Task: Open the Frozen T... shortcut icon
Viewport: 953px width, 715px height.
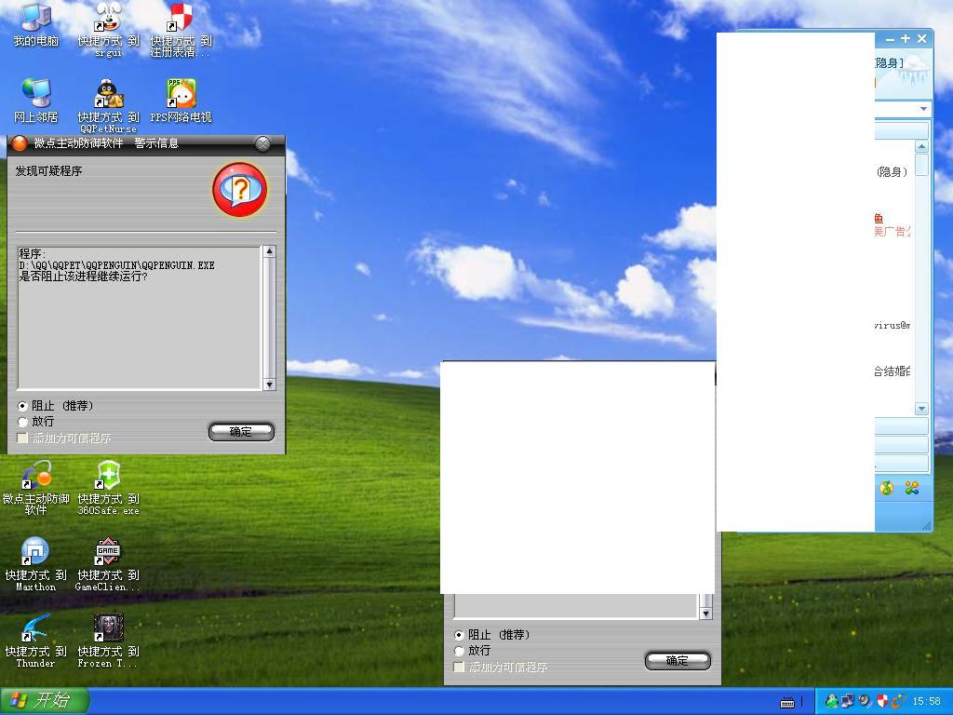Action: pyautogui.click(x=108, y=641)
